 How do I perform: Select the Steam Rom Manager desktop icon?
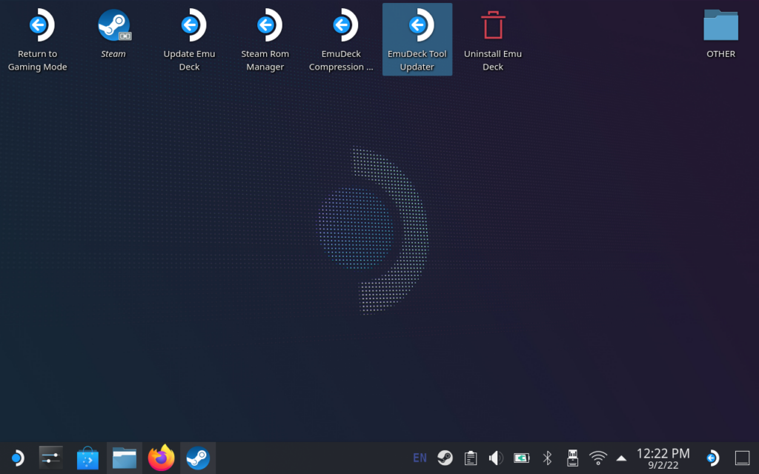click(265, 40)
